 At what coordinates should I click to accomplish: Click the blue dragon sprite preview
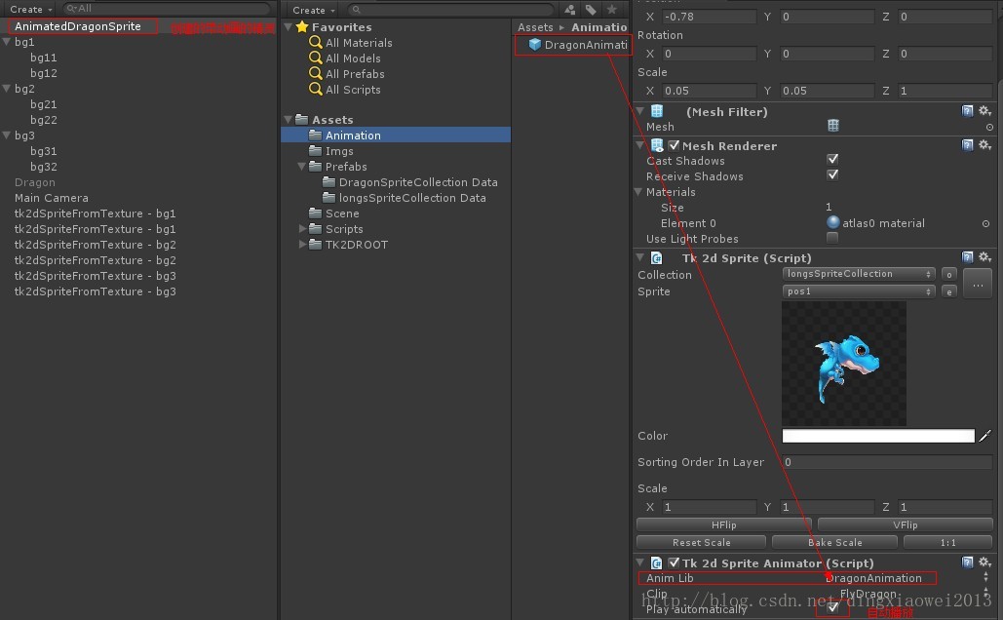(844, 364)
